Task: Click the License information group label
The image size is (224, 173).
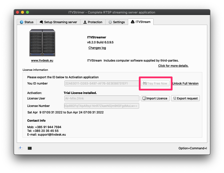Action: (x=35, y=70)
